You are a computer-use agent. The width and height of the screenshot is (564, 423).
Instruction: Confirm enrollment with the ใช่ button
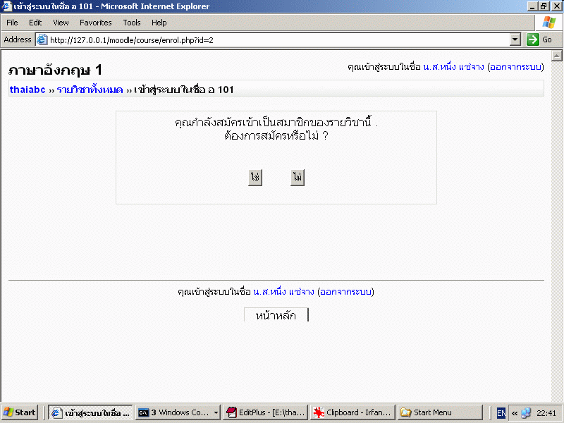(255, 178)
